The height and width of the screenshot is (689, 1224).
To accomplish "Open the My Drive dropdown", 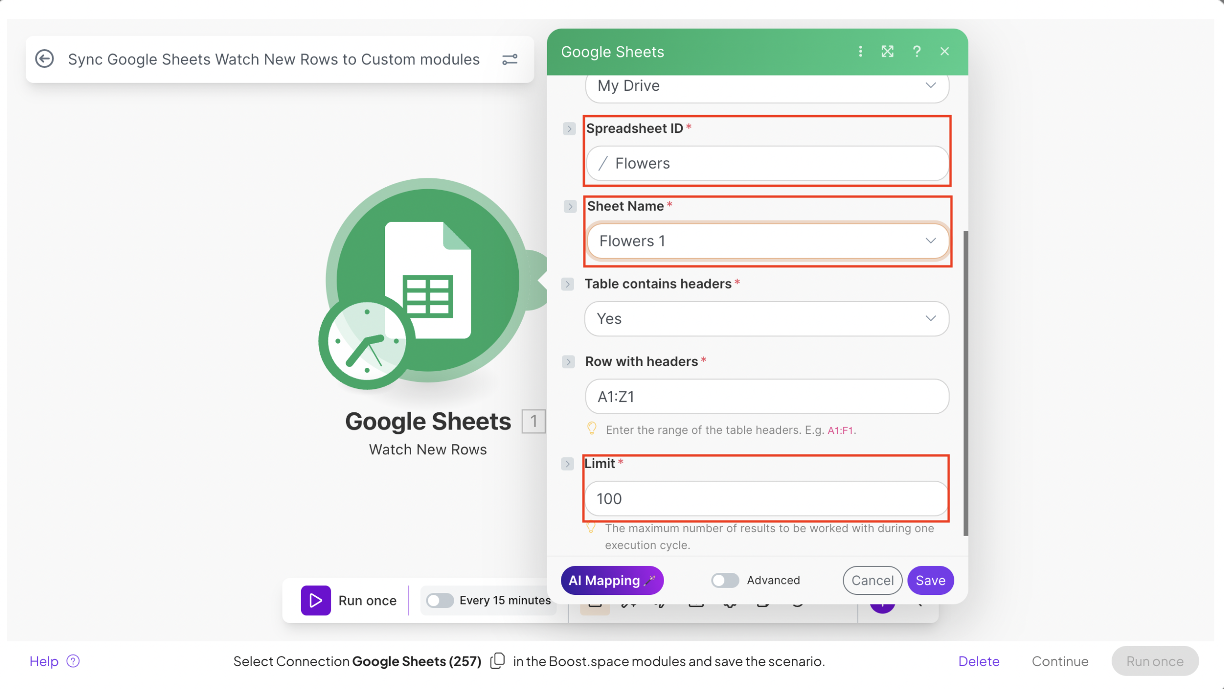I will 766,86.
